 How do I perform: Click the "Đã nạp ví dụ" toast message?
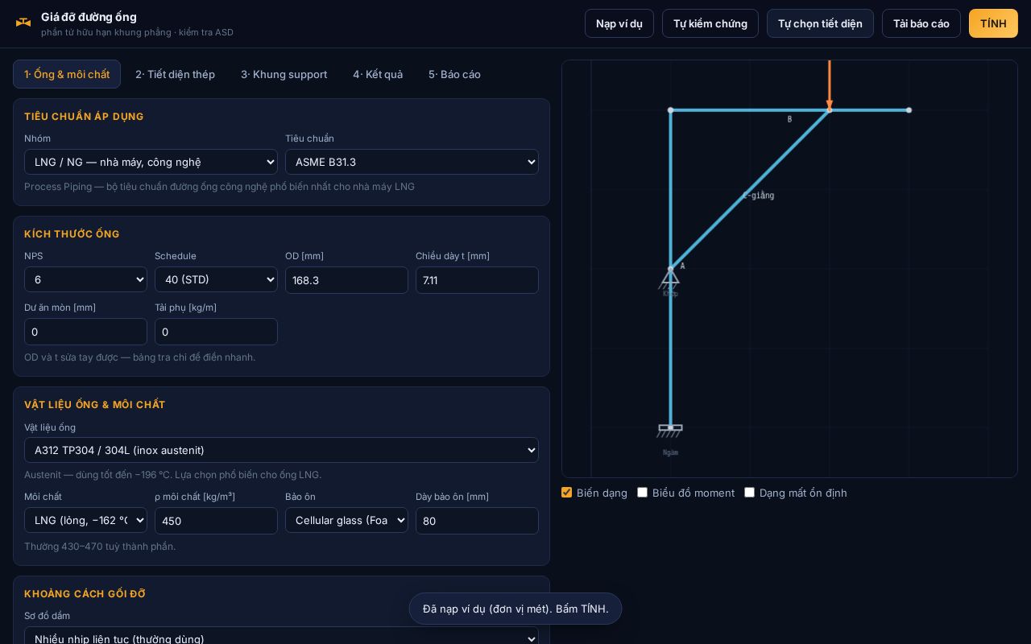(515, 609)
